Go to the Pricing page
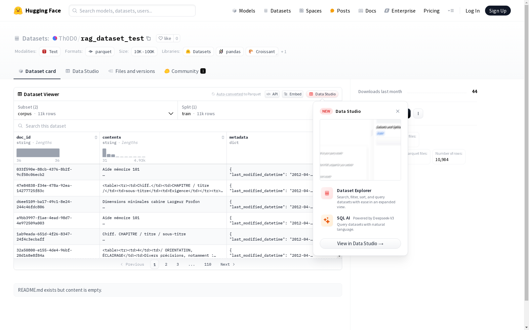529x330 pixels. [x=431, y=11]
